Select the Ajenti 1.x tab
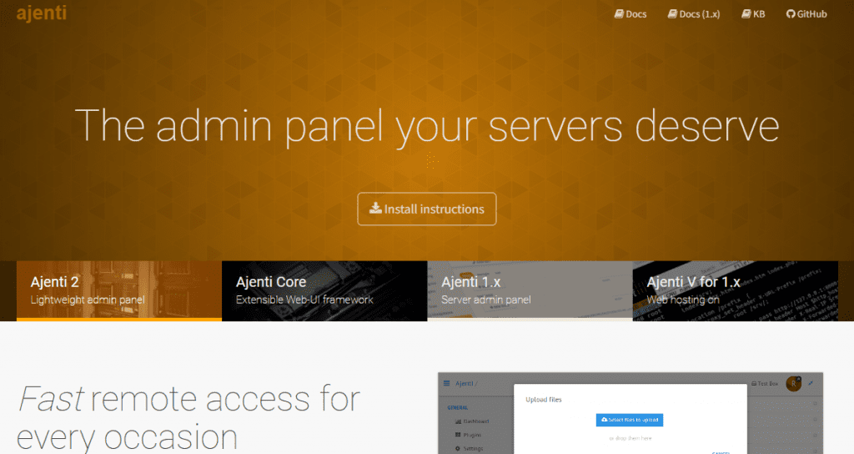Image resolution: width=854 pixels, height=454 pixels. [530, 291]
